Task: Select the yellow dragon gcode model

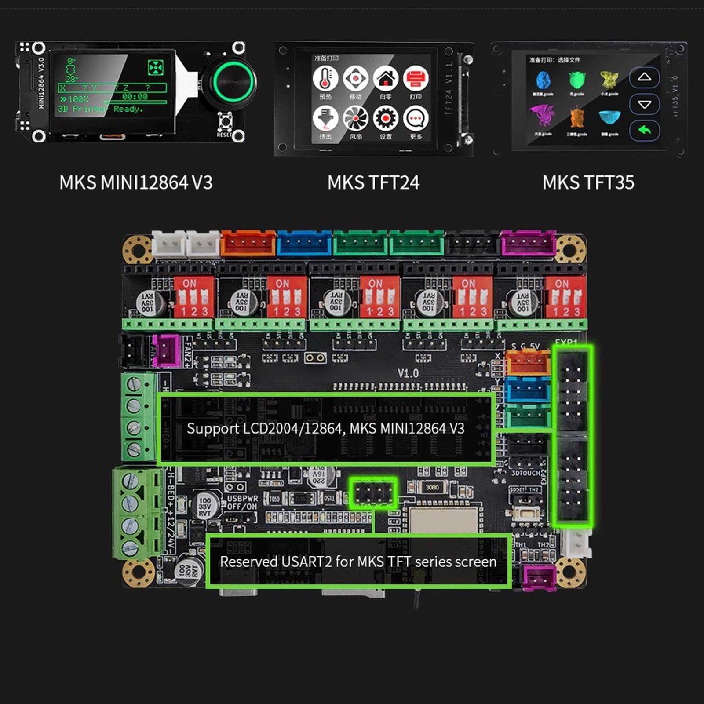Action: click(x=609, y=80)
